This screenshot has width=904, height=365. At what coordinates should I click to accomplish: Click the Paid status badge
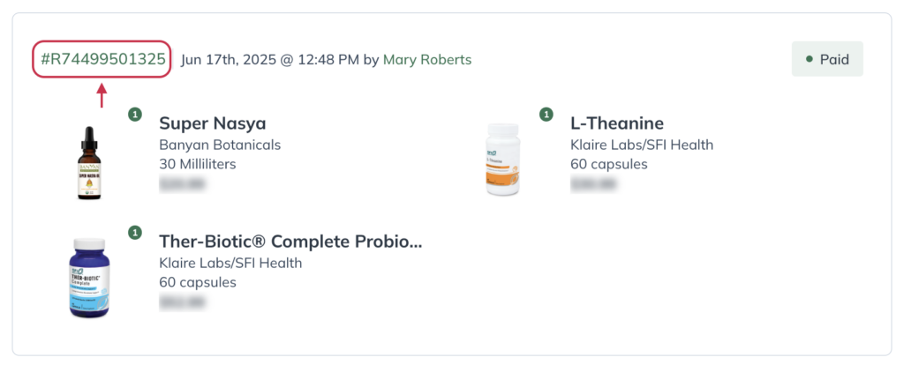coord(827,59)
